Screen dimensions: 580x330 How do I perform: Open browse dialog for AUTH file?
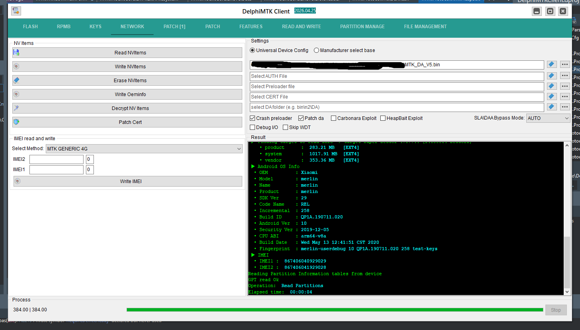click(564, 75)
